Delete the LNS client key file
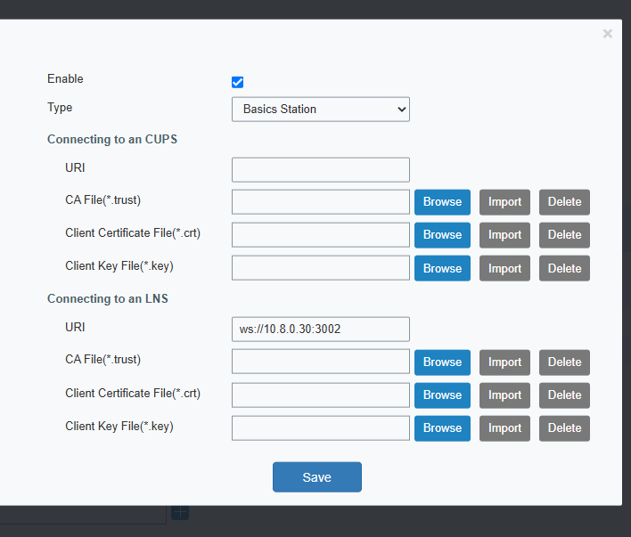This screenshot has width=631, height=537. click(x=564, y=428)
